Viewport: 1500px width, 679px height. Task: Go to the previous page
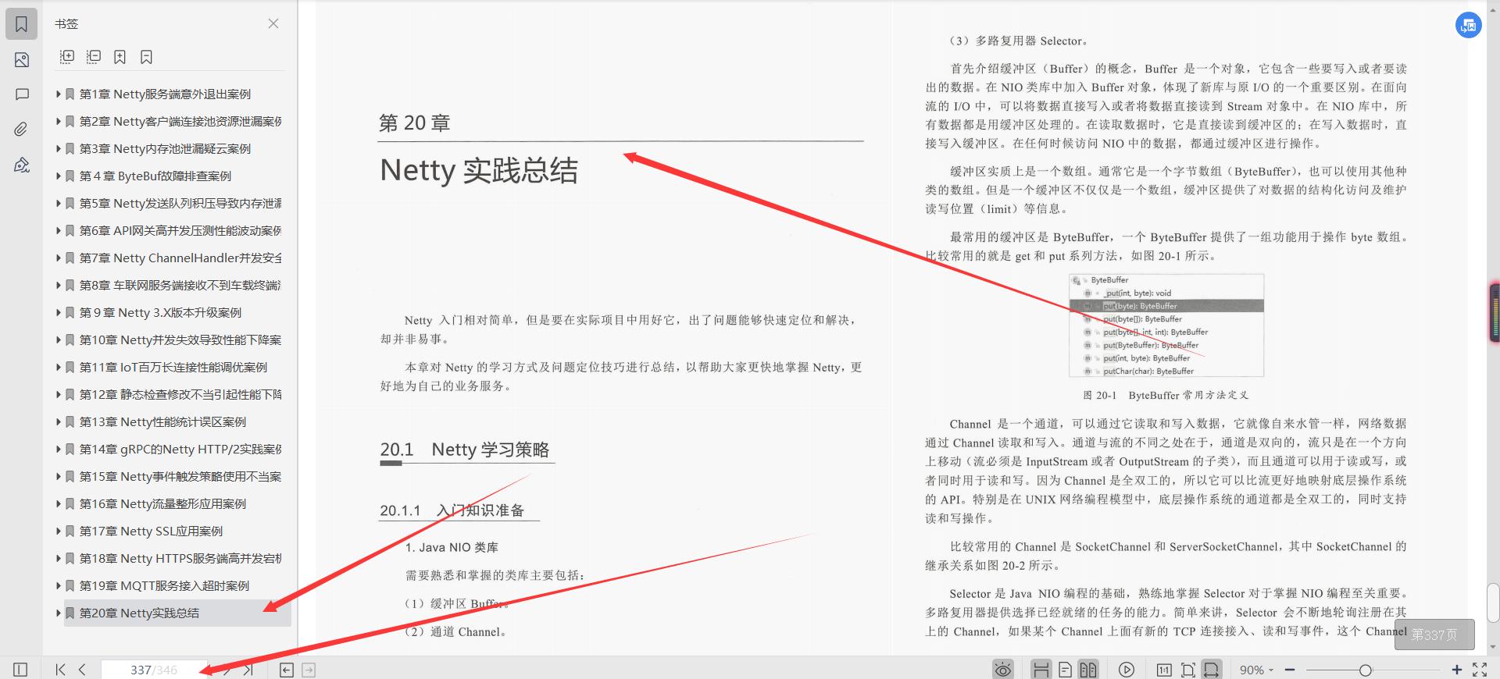coord(82,670)
